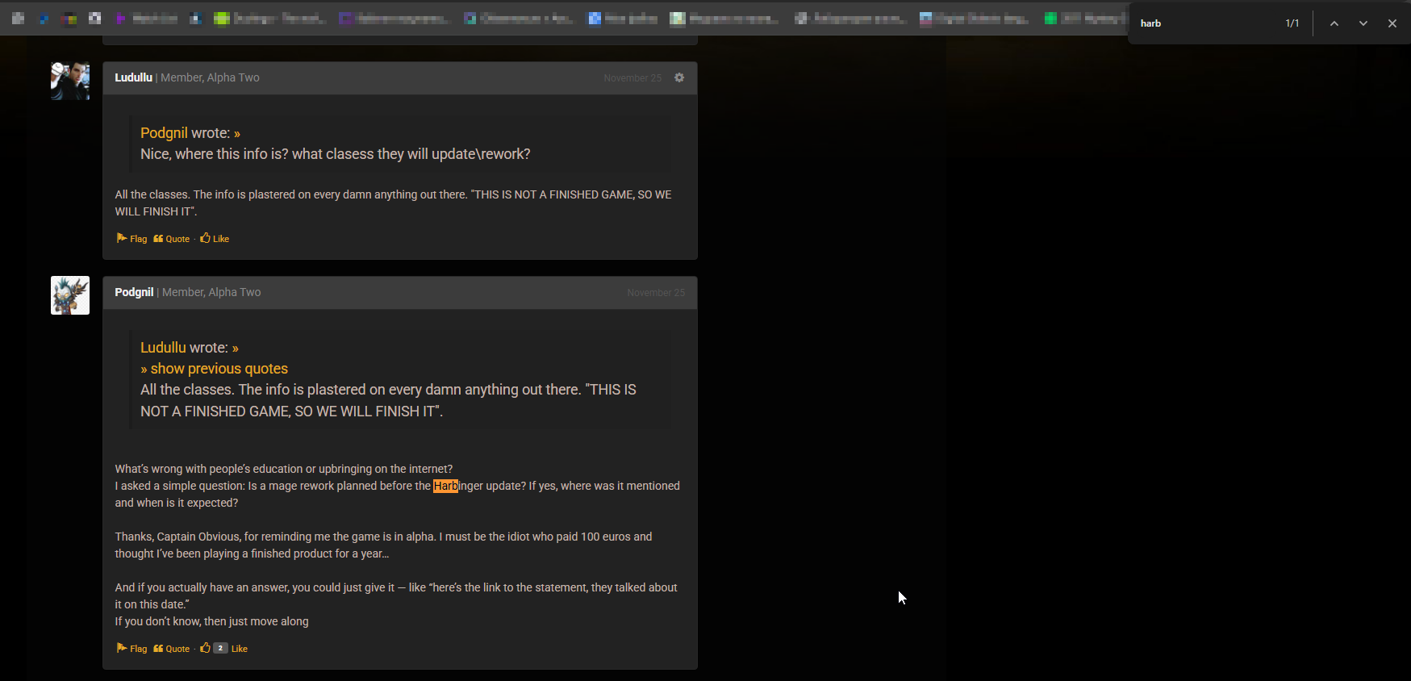Follow 'Podgnil wrote: »' quote link
This screenshot has width=1411, height=681.
point(190,132)
